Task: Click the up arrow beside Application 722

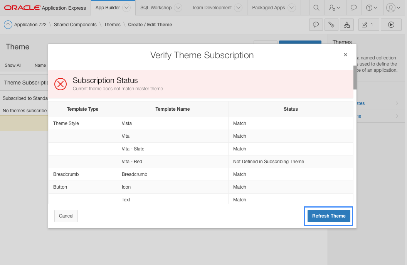Action: click(8, 25)
